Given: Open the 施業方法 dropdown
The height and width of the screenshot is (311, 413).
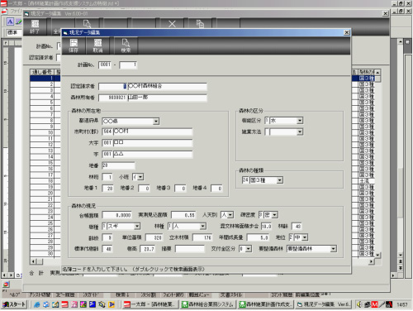Looking at the screenshot, I should pyautogui.click(x=300, y=132).
